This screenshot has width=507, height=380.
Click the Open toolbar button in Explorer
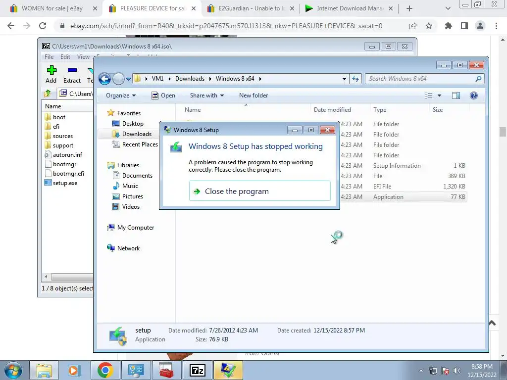163,95
